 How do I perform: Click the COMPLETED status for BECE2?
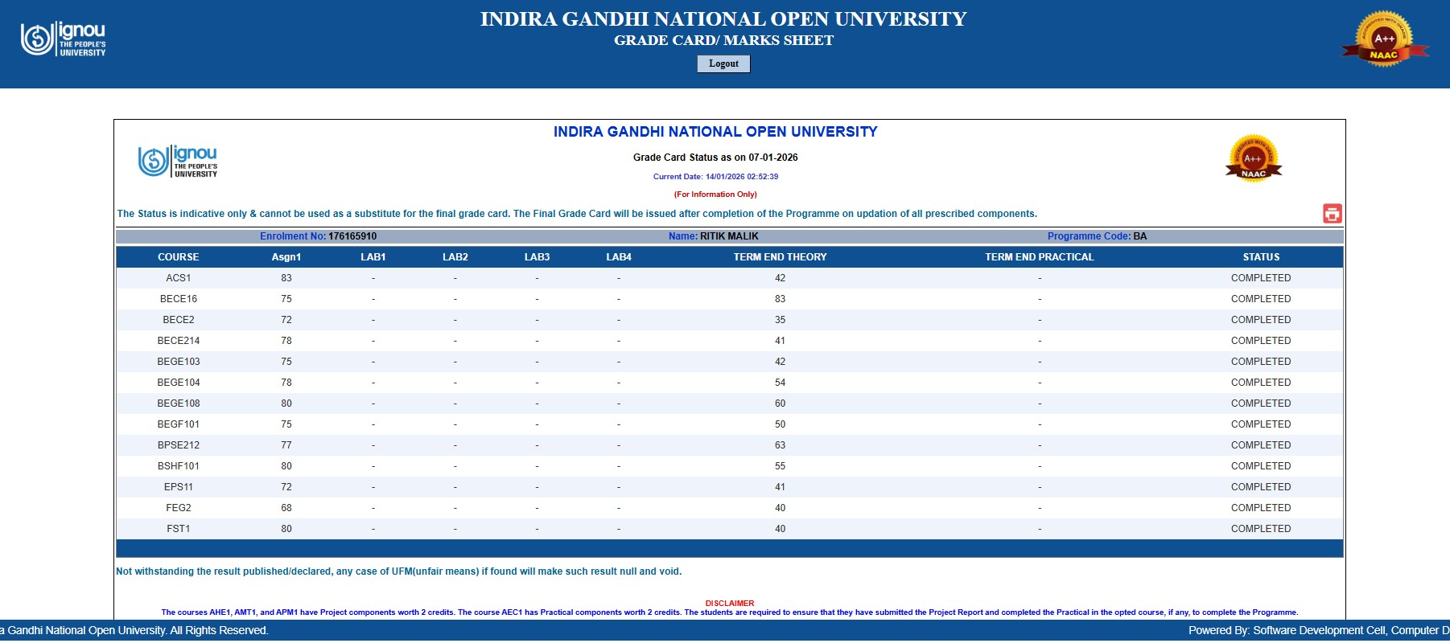coord(1261,320)
